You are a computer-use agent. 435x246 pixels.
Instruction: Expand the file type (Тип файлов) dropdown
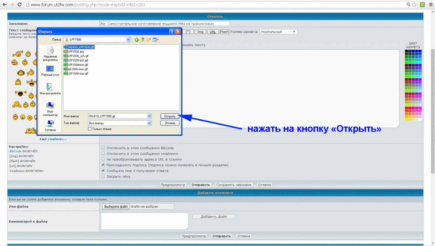pos(149,123)
